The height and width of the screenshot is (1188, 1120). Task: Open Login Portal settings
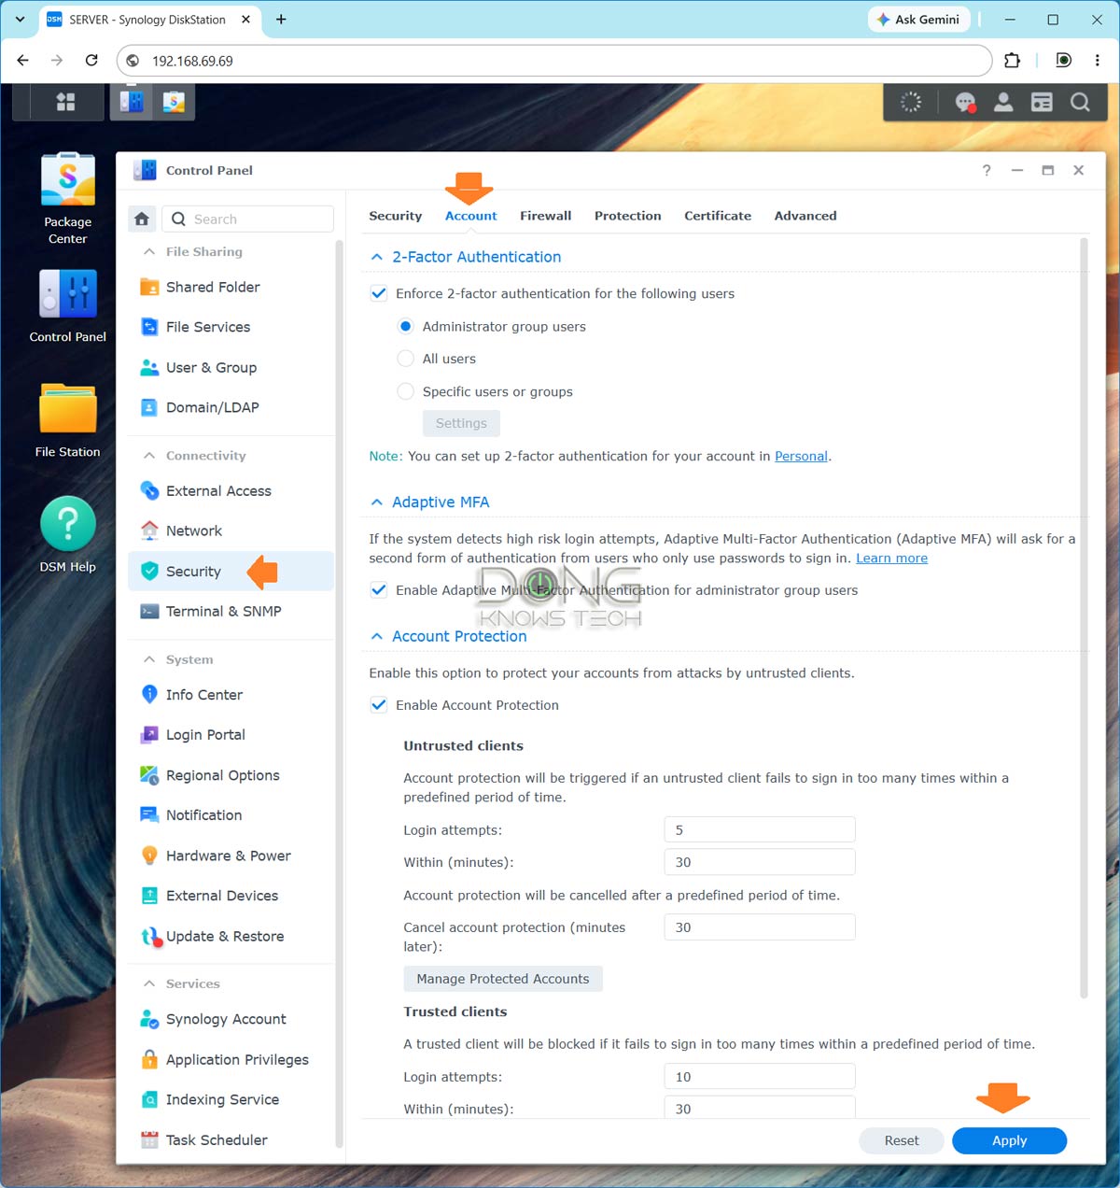point(231,734)
